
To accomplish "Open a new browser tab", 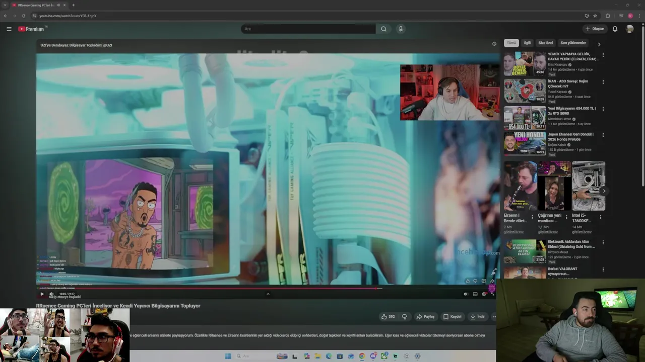I will point(74,5).
